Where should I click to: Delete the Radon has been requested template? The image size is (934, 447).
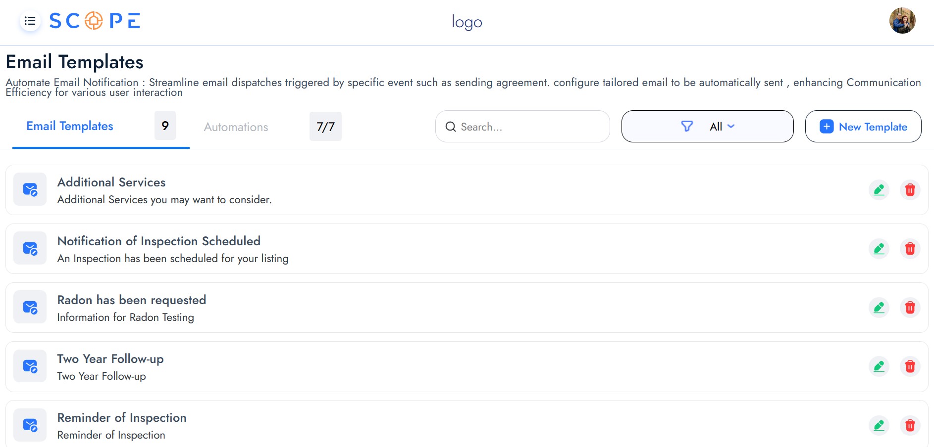pyautogui.click(x=910, y=308)
